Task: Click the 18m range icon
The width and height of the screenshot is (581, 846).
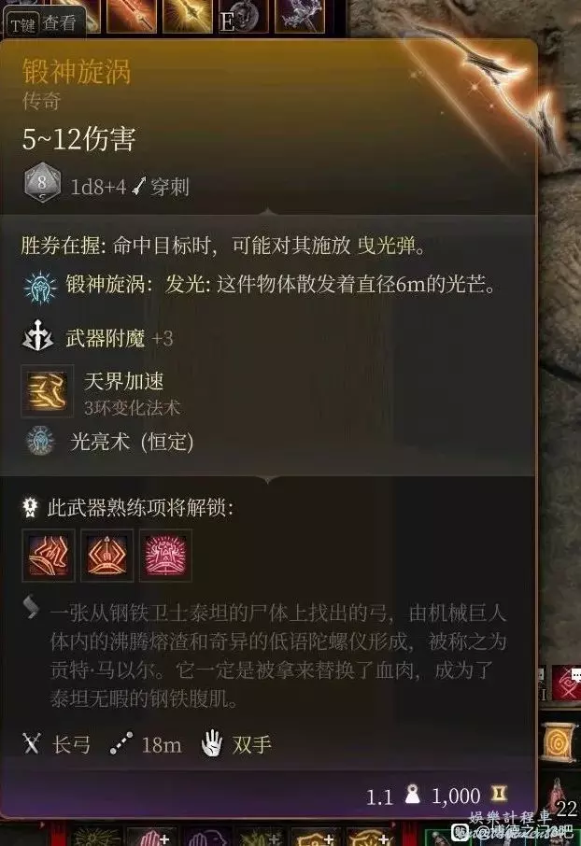Action: 120,743
